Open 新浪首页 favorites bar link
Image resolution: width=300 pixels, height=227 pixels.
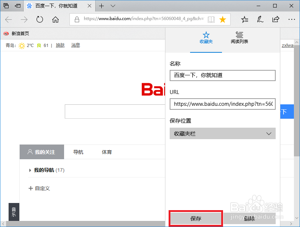click(x=16, y=34)
